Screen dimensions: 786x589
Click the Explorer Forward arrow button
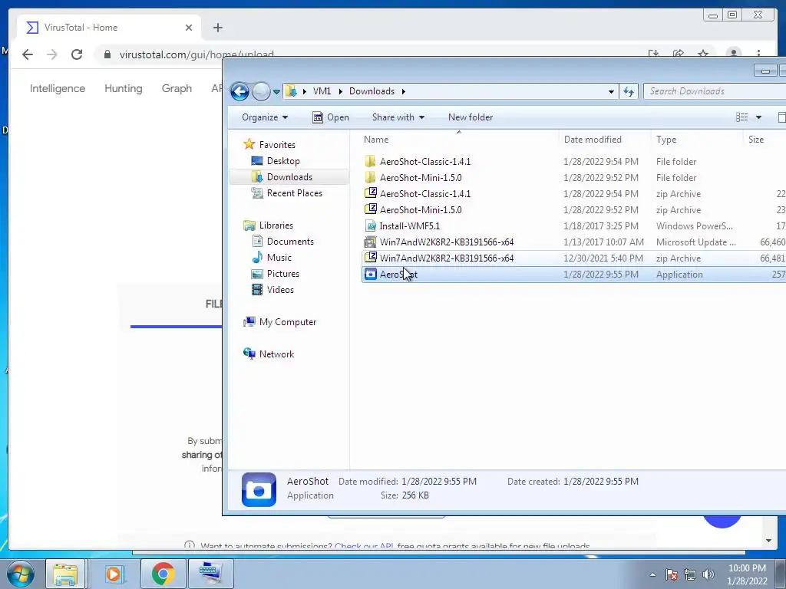261,91
